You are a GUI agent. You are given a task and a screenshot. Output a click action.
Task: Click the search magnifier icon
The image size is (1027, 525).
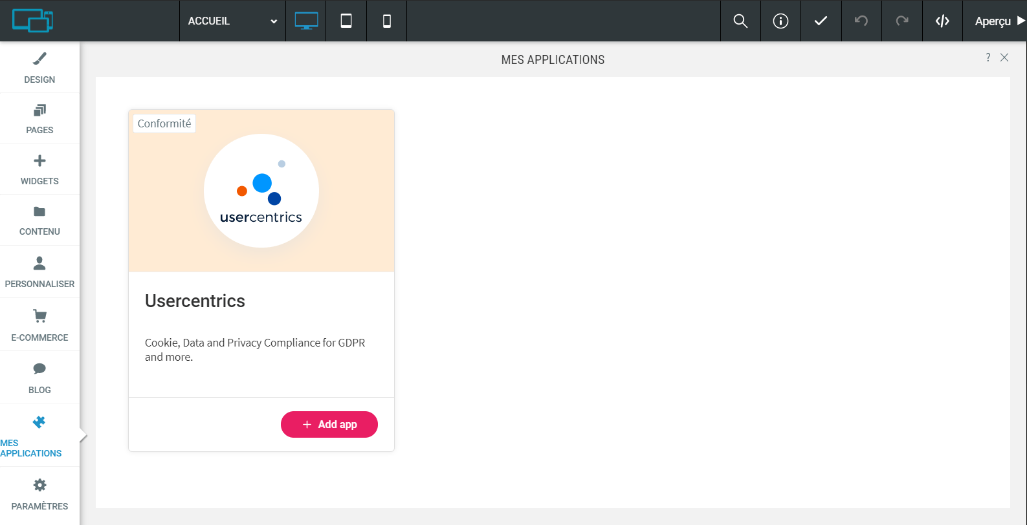point(740,21)
